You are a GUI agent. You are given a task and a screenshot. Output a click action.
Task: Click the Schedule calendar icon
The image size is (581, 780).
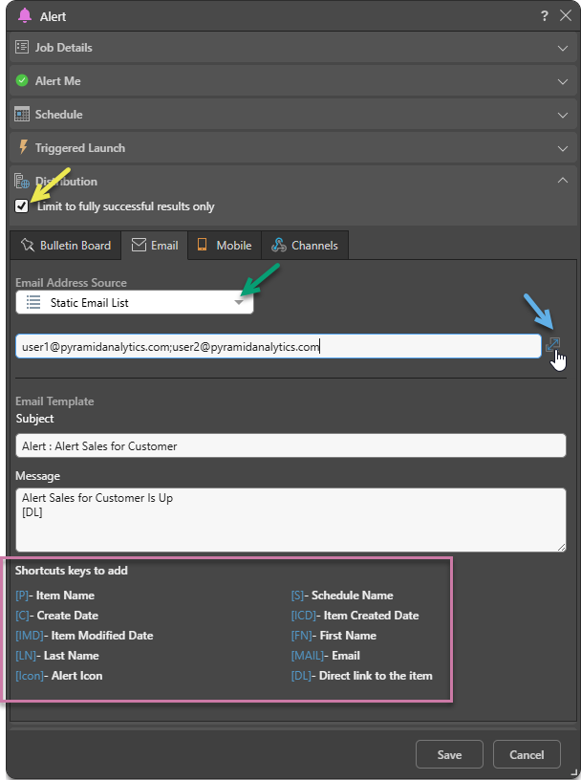22,115
